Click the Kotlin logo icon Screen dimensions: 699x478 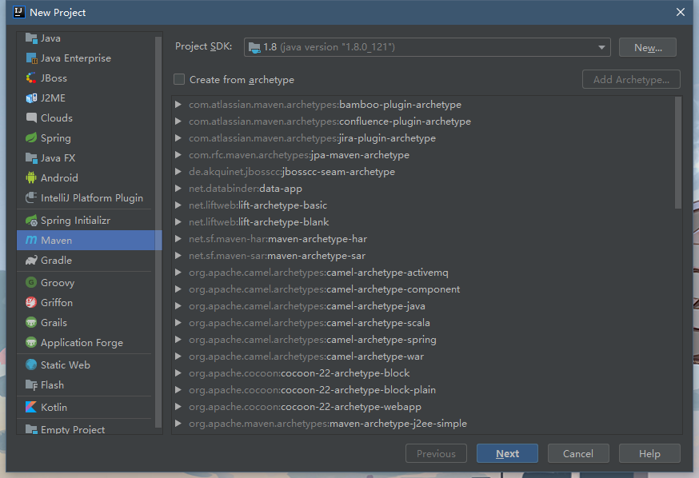point(31,408)
